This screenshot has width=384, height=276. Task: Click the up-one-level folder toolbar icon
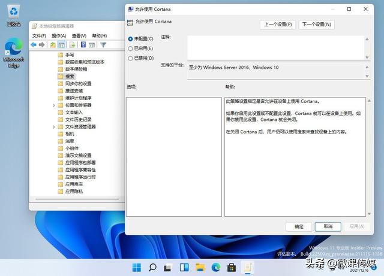53,45
